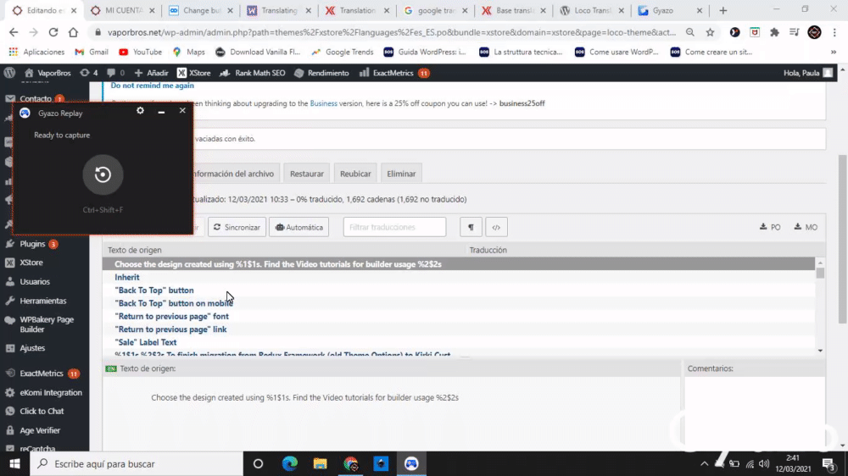Expand the bookmarks overflow chevron
Screen dimensions: 848x476
tap(834, 52)
